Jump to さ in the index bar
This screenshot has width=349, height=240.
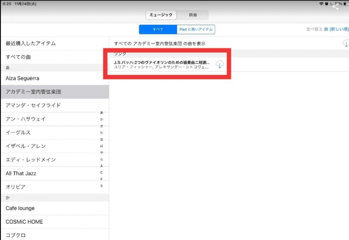[102, 126]
